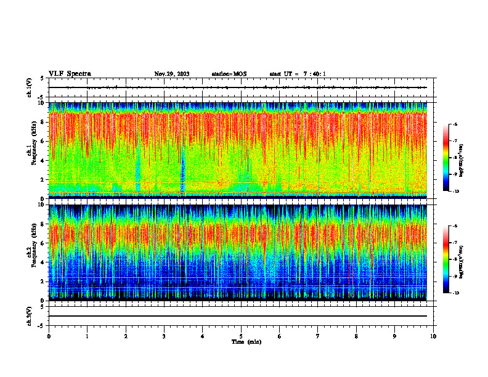Click the ch.3(V) waveform axis label
488x377 pixels.
30,316
